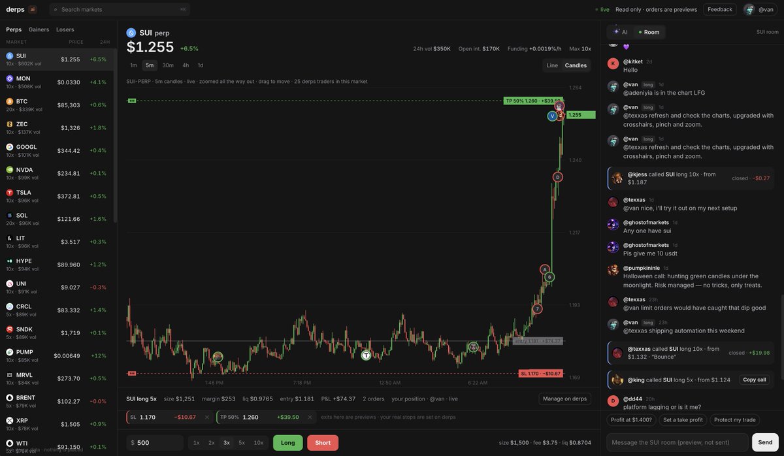Click the TP 50% 1.260 label on chart
The height and width of the screenshot is (456, 784).
coord(532,101)
